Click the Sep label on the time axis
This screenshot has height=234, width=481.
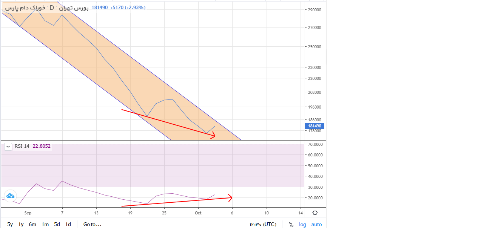click(x=28, y=213)
